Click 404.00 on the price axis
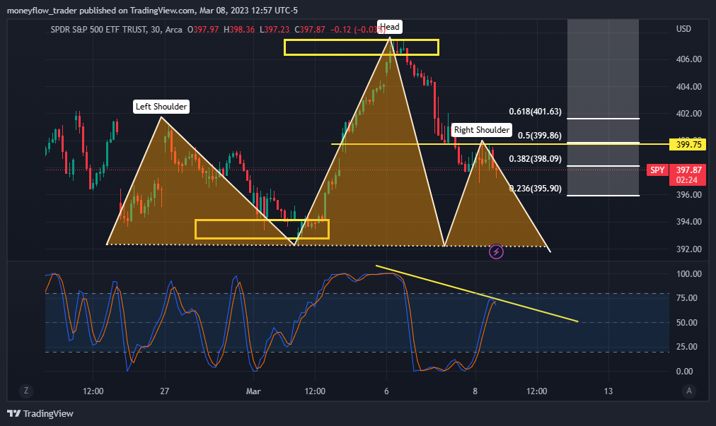 pos(688,87)
